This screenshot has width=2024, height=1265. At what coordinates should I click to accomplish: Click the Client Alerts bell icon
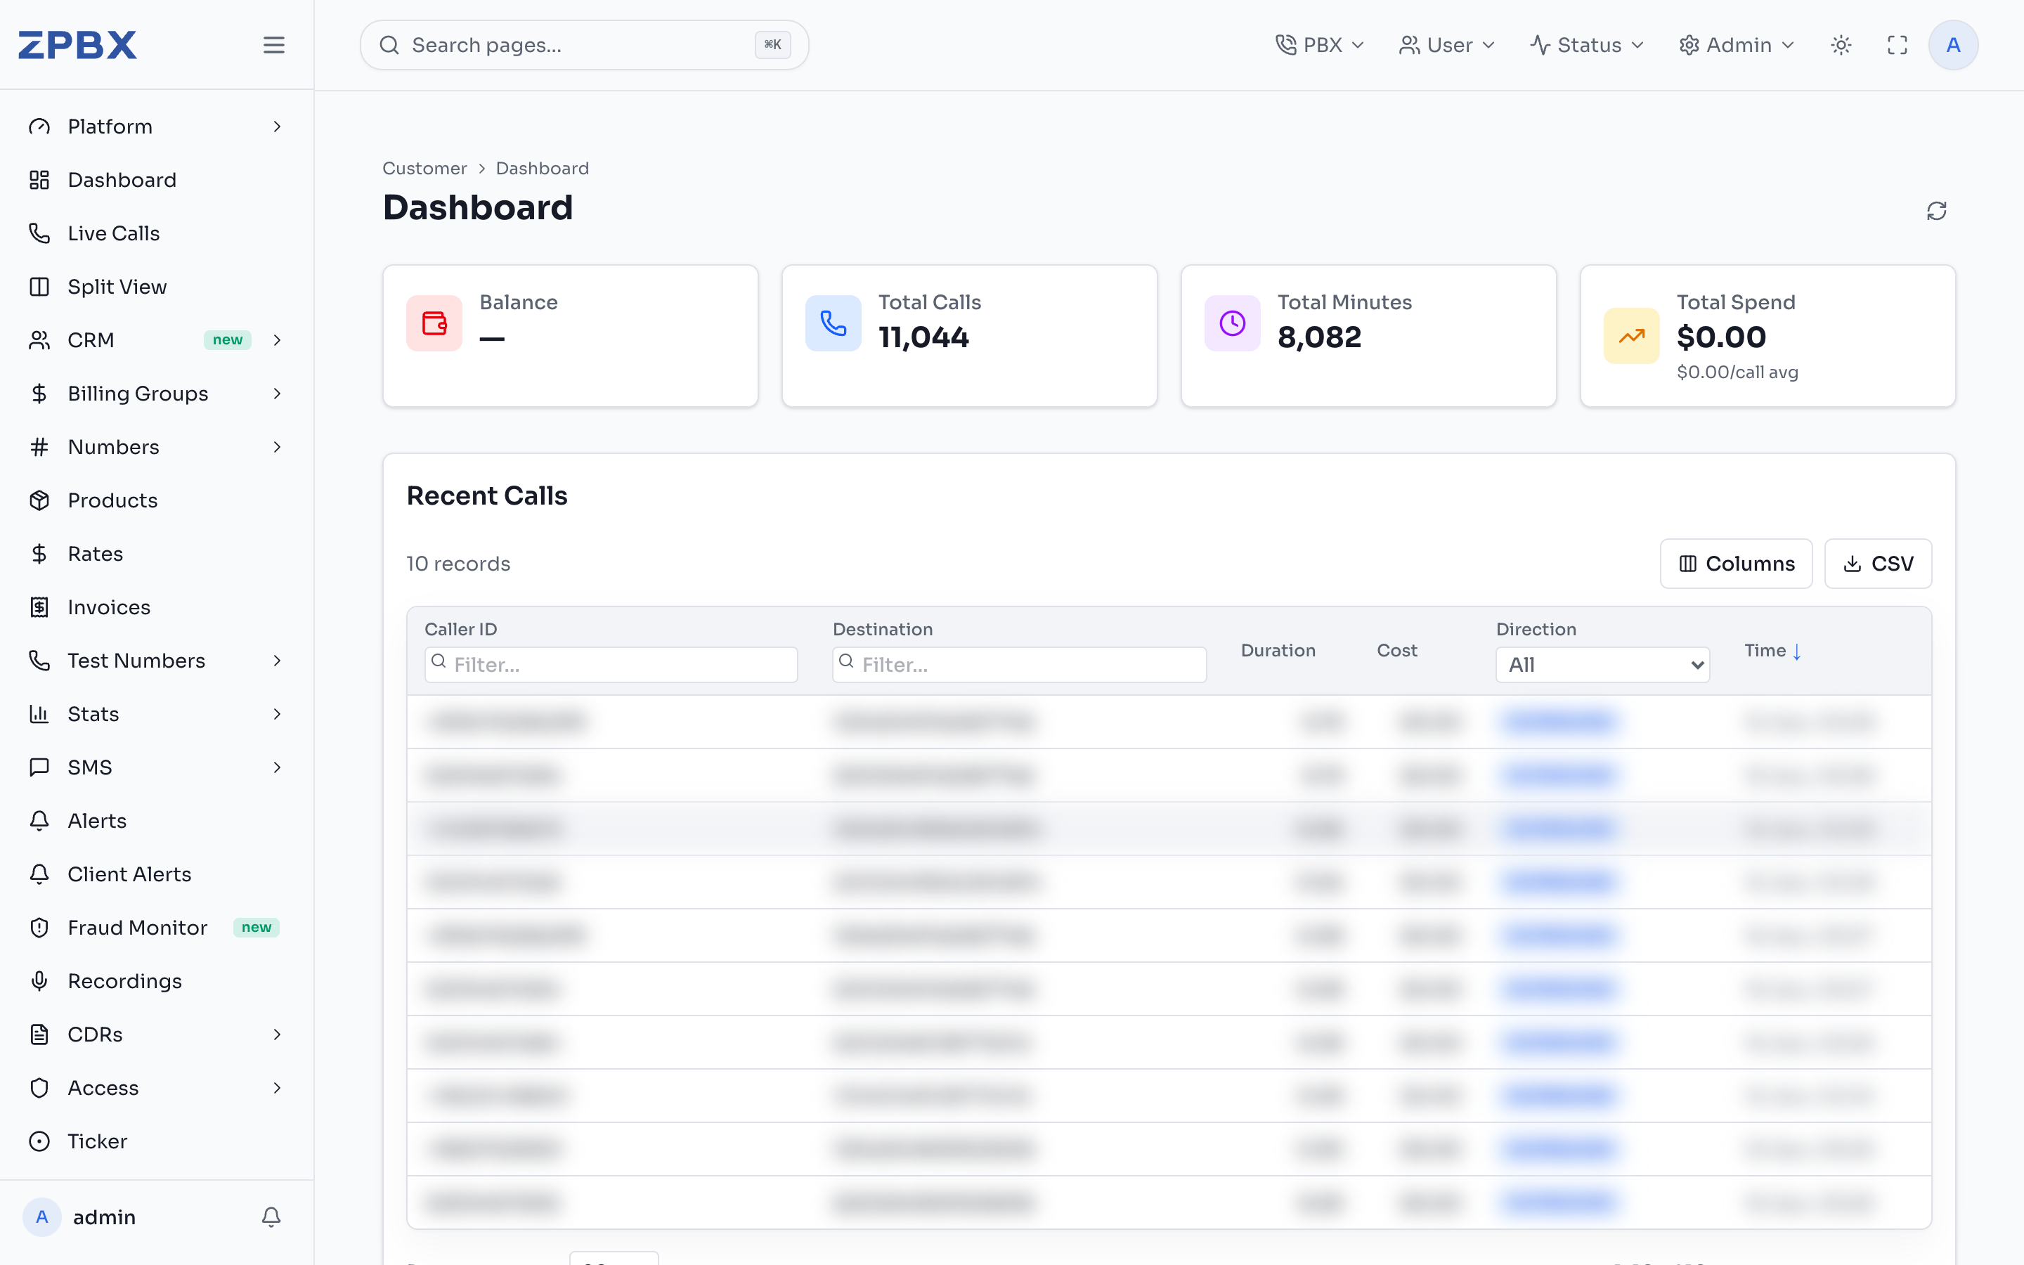click(x=39, y=874)
